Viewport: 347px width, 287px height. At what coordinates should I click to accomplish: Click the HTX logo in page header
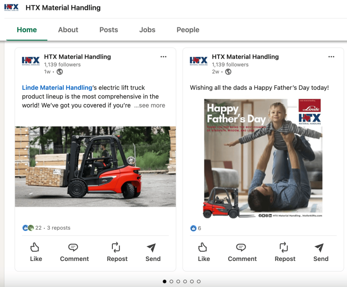[11, 7]
